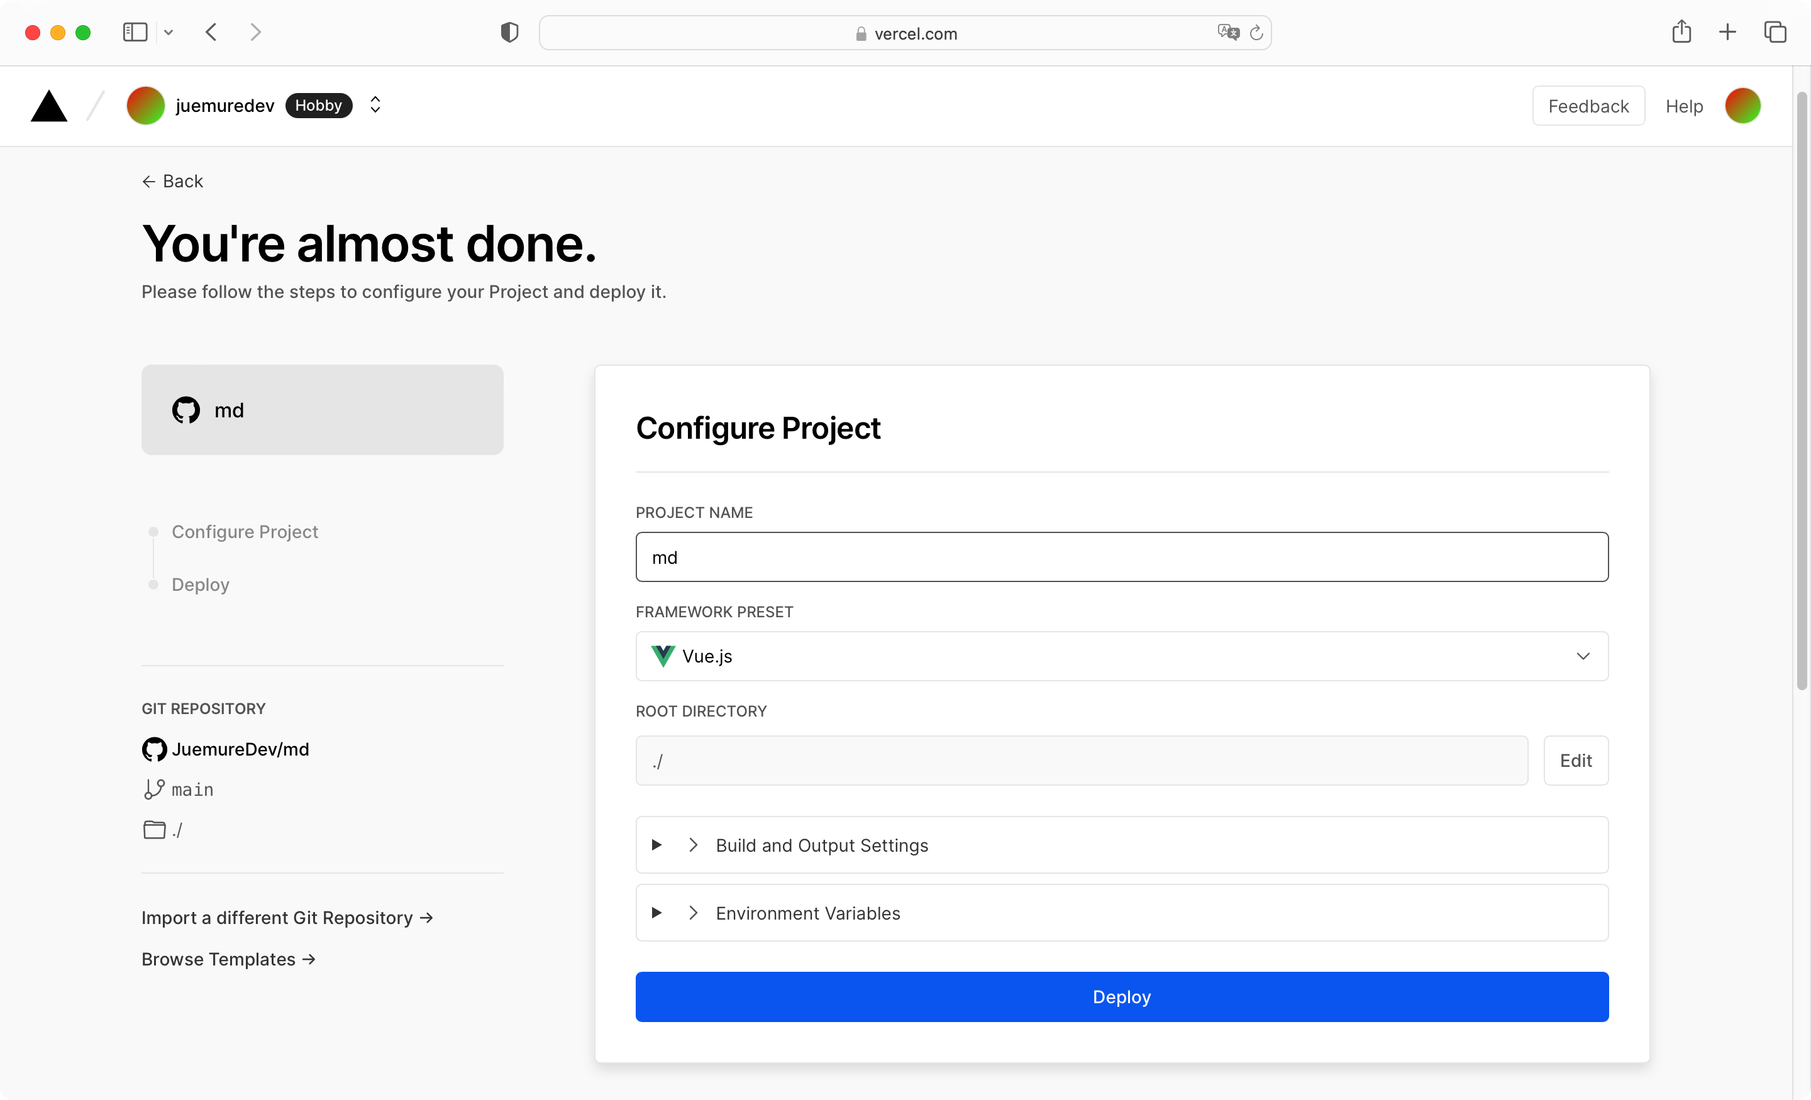This screenshot has height=1100, width=1811.
Task: Expand the Environment Variables section
Action: click(x=808, y=913)
